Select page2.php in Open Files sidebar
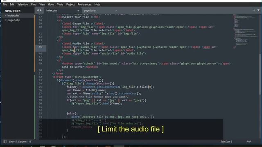 [x=14, y=20]
